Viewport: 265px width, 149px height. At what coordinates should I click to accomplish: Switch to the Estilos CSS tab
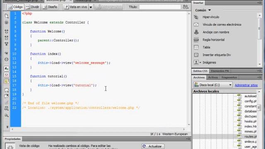[200, 71]
